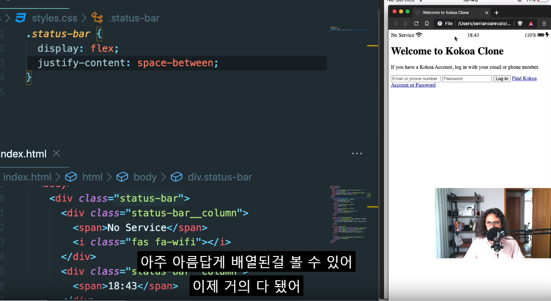Open Find Kokoa Account or Password link

point(464,81)
